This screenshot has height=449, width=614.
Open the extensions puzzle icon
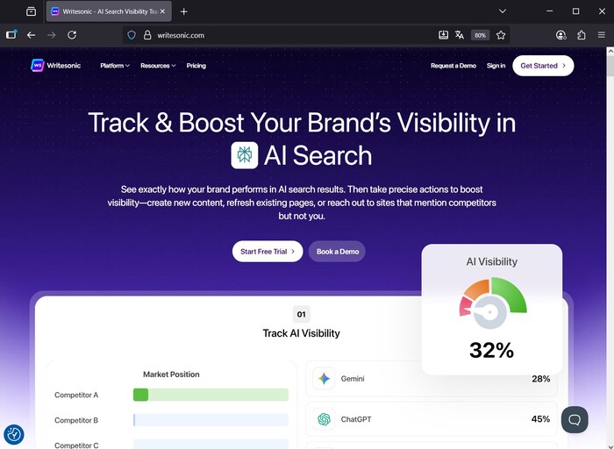[x=582, y=35]
